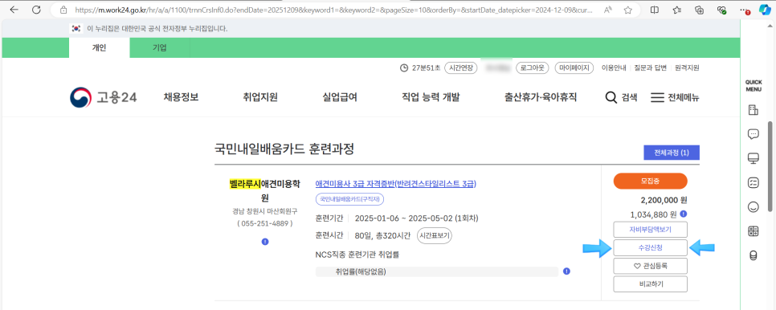Open the 채용정보 menu
The height and width of the screenshot is (310, 776).
tap(181, 97)
